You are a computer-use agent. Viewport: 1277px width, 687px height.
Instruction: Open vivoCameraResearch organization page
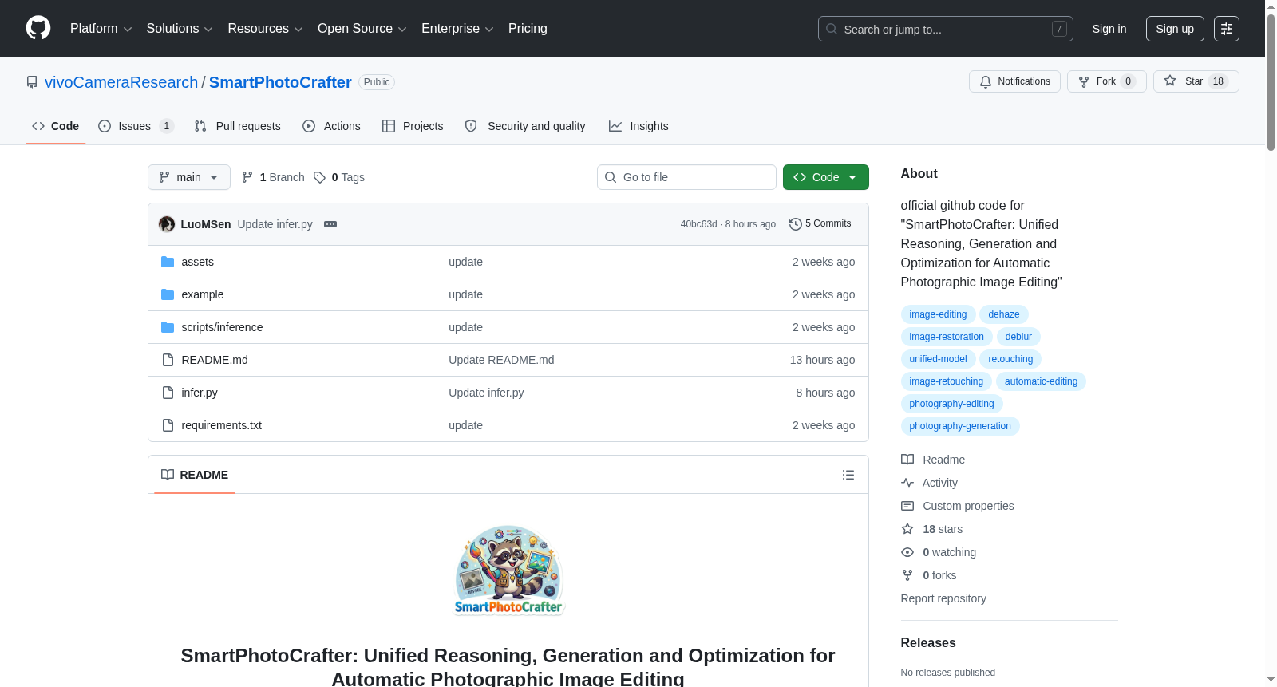[121, 82]
